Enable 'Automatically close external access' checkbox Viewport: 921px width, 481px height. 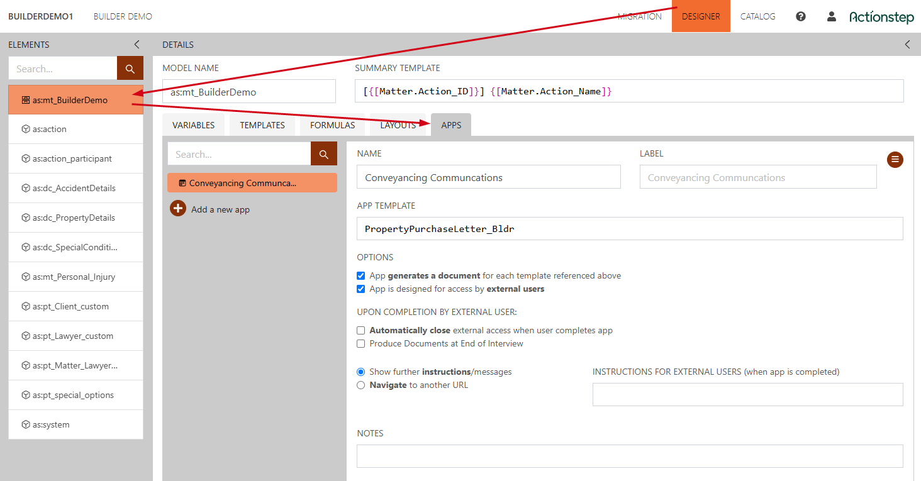[360, 330]
